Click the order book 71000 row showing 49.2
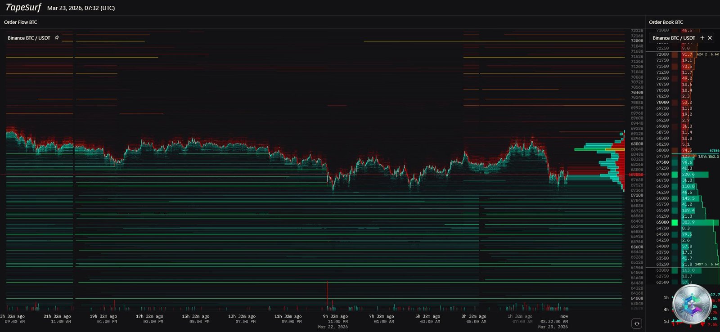 pos(683,78)
